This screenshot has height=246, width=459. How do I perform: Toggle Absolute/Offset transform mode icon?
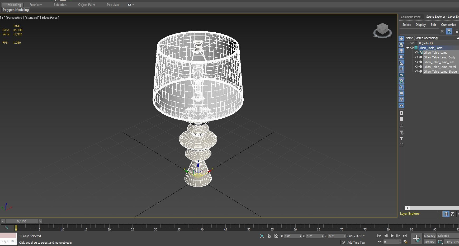click(276, 236)
